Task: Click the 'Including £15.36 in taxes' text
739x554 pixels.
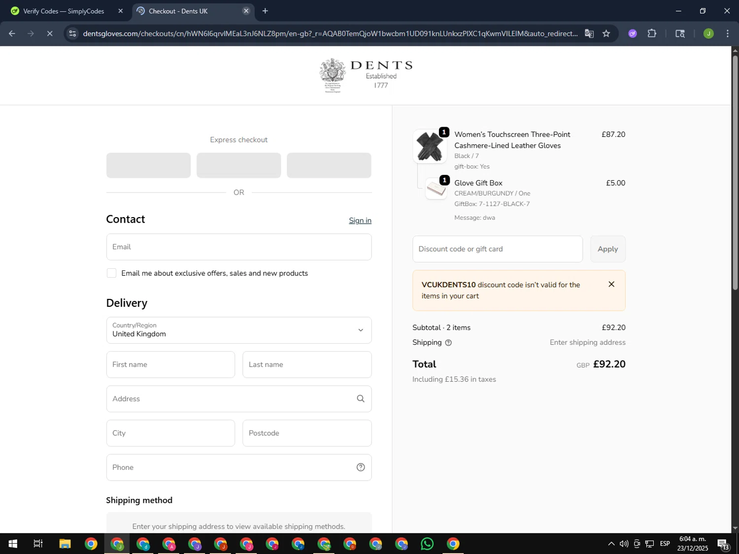Action: point(454,380)
